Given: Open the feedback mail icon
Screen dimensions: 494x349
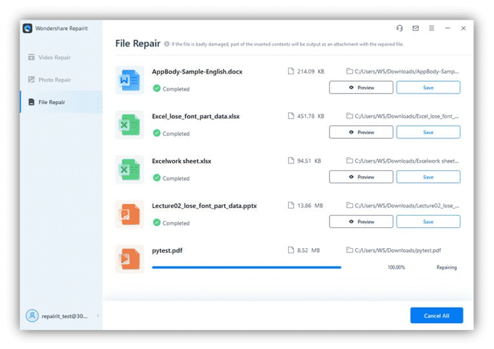Looking at the screenshot, I should [x=415, y=28].
